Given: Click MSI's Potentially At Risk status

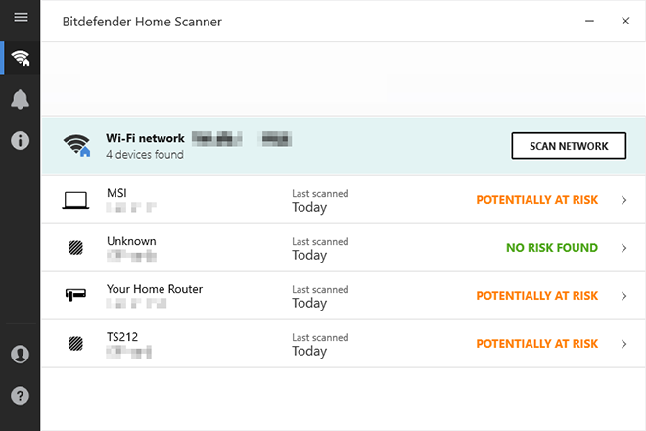Looking at the screenshot, I should [536, 200].
